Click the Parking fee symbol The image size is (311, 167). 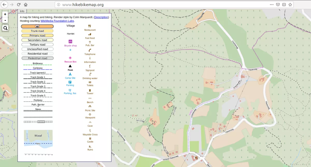point(70,90)
